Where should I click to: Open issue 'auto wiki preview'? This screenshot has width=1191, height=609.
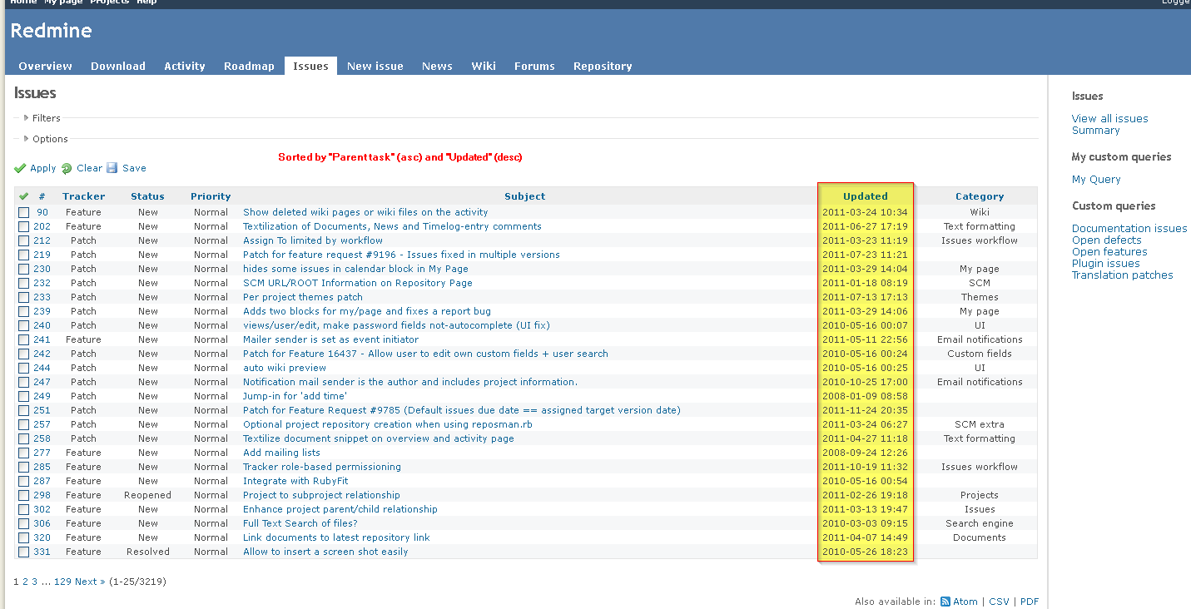(285, 369)
